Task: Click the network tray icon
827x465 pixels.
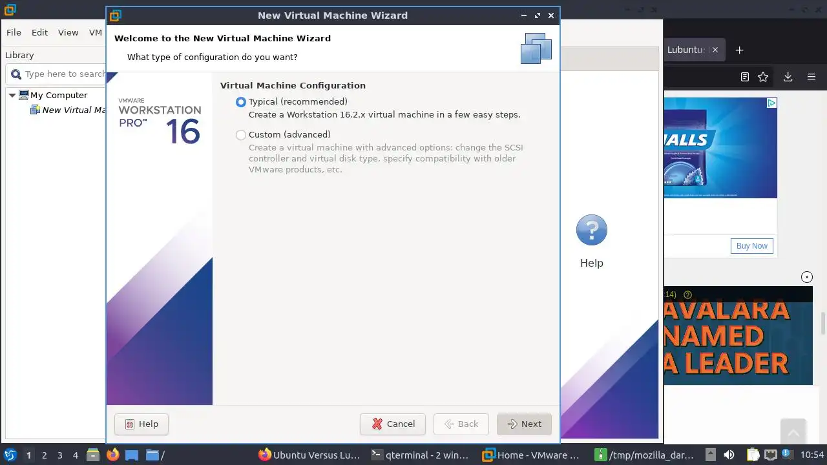Action: (770, 455)
